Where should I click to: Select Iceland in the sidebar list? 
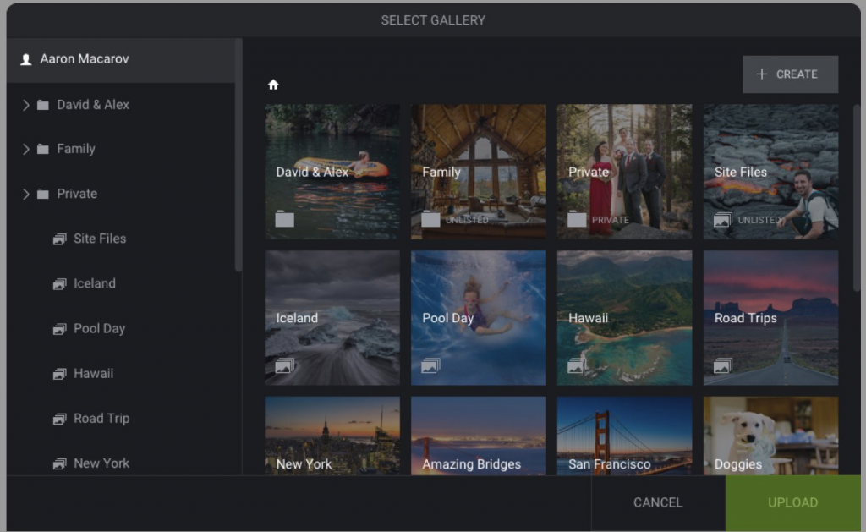click(x=95, y=283)
